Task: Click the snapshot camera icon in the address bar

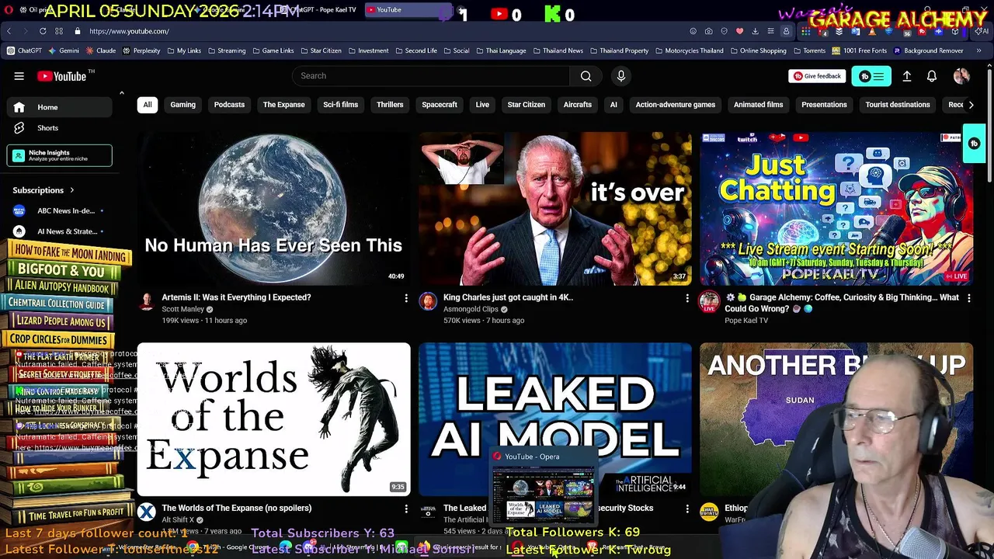Action: click(708, 31)
